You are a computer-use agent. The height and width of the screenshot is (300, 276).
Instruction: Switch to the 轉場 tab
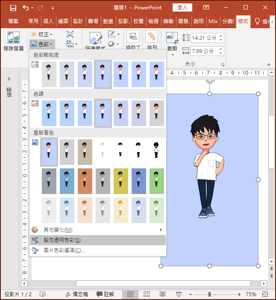(93, 21)
